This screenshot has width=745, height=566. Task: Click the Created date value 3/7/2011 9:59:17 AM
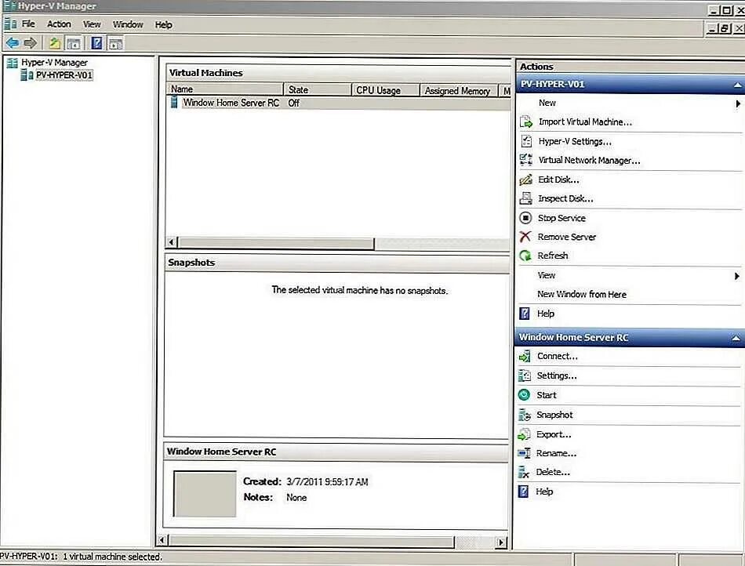point(327,482)
